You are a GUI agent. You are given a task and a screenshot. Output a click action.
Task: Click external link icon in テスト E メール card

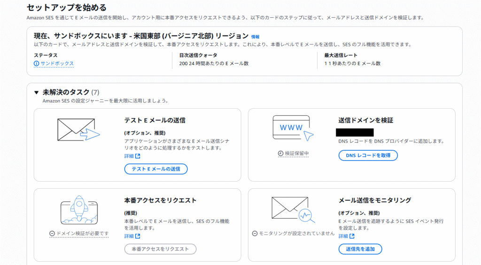(x=138, y=156)
